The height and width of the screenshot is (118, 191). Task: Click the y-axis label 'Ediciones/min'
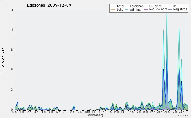pyautogui.click(x=3, y=60)
